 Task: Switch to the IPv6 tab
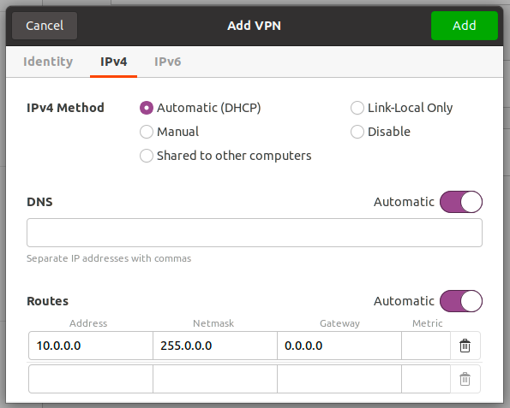pyautogui.click(x=167, y=62)
